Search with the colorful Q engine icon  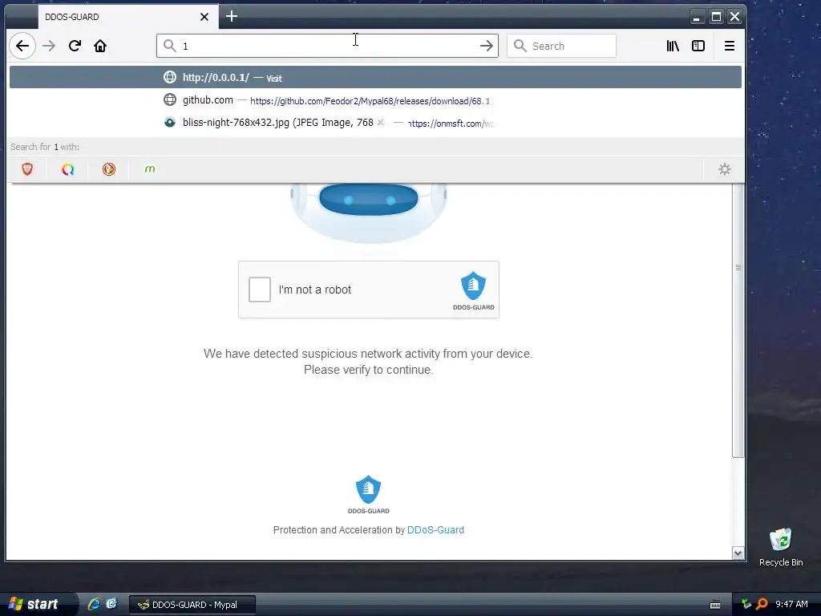(x=68, y=169)
